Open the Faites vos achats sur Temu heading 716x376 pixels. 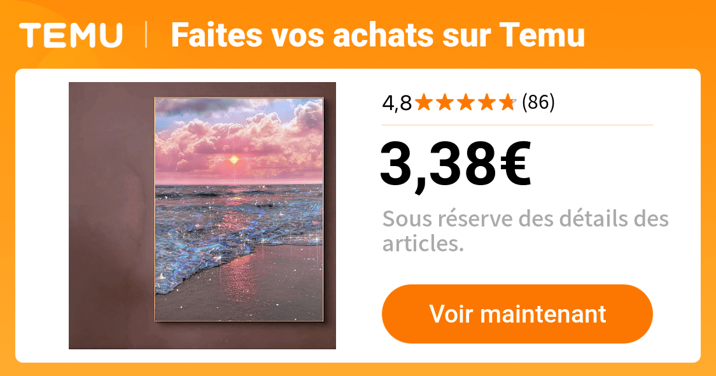[377, 35]
